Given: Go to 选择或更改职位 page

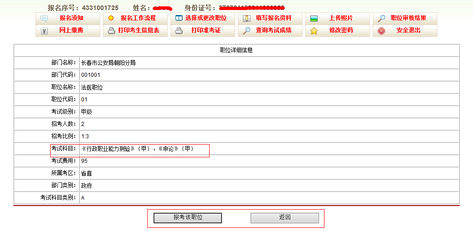Looking at the screenshot, I should tap(206, 18).
